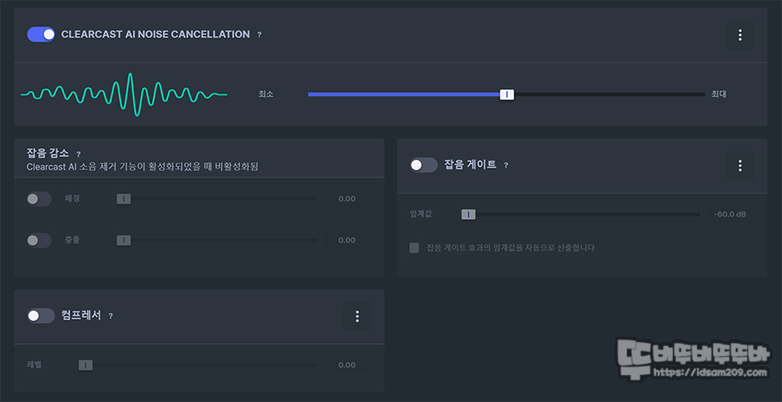Screen dimensions: 782x402
Task: Click the 레벨 label
Action: 34,365
